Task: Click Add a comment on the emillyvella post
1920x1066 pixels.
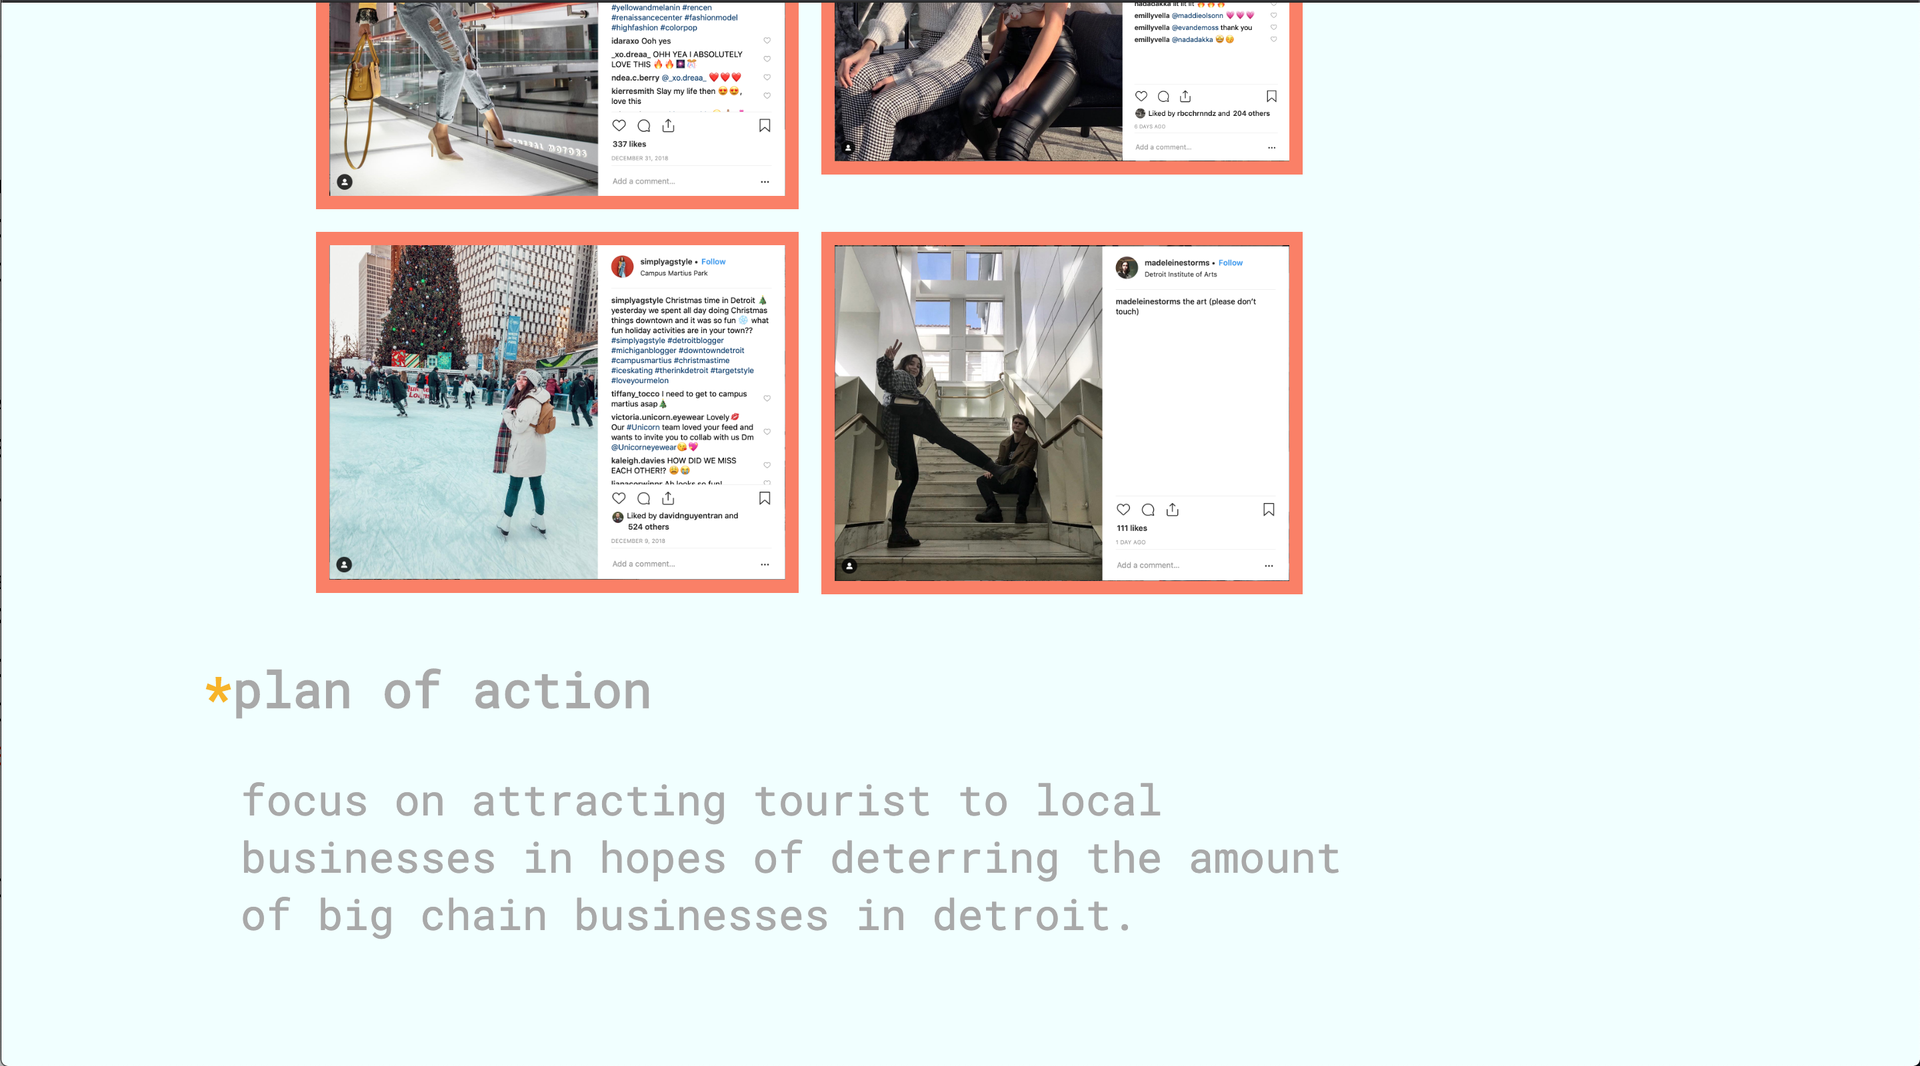Action: pos(1163,147)
